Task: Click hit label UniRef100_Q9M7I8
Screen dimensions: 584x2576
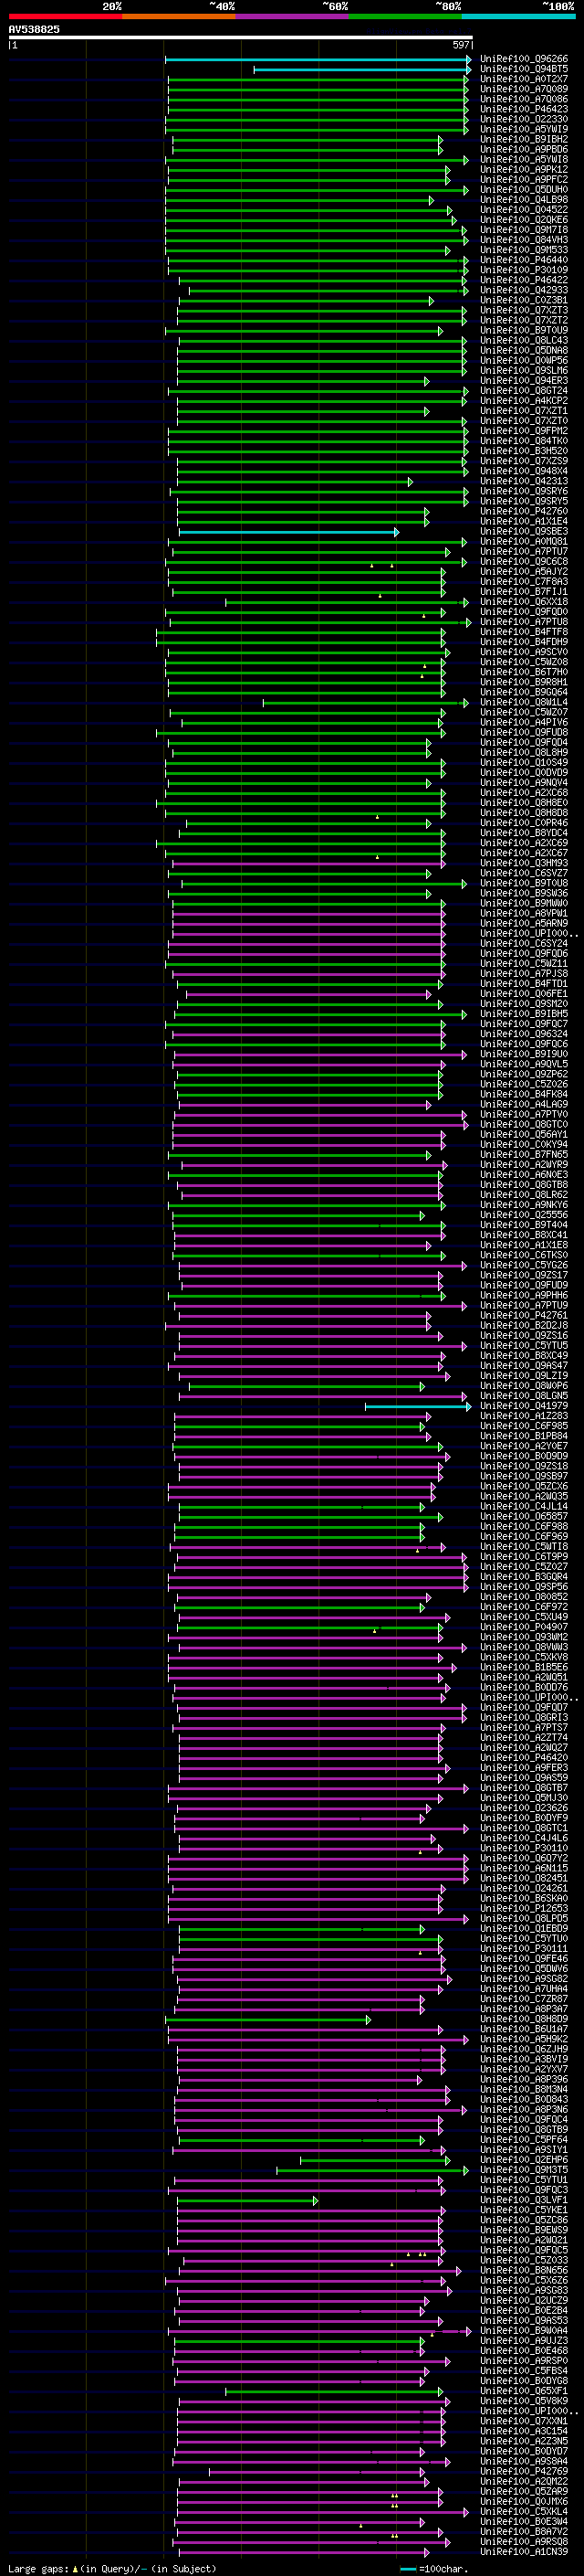Action: 524,230
